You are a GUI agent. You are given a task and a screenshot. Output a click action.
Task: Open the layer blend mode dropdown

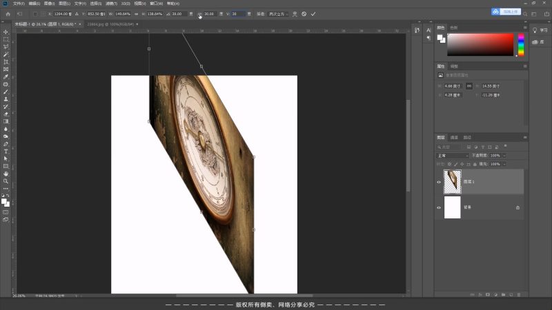point(452,156)
